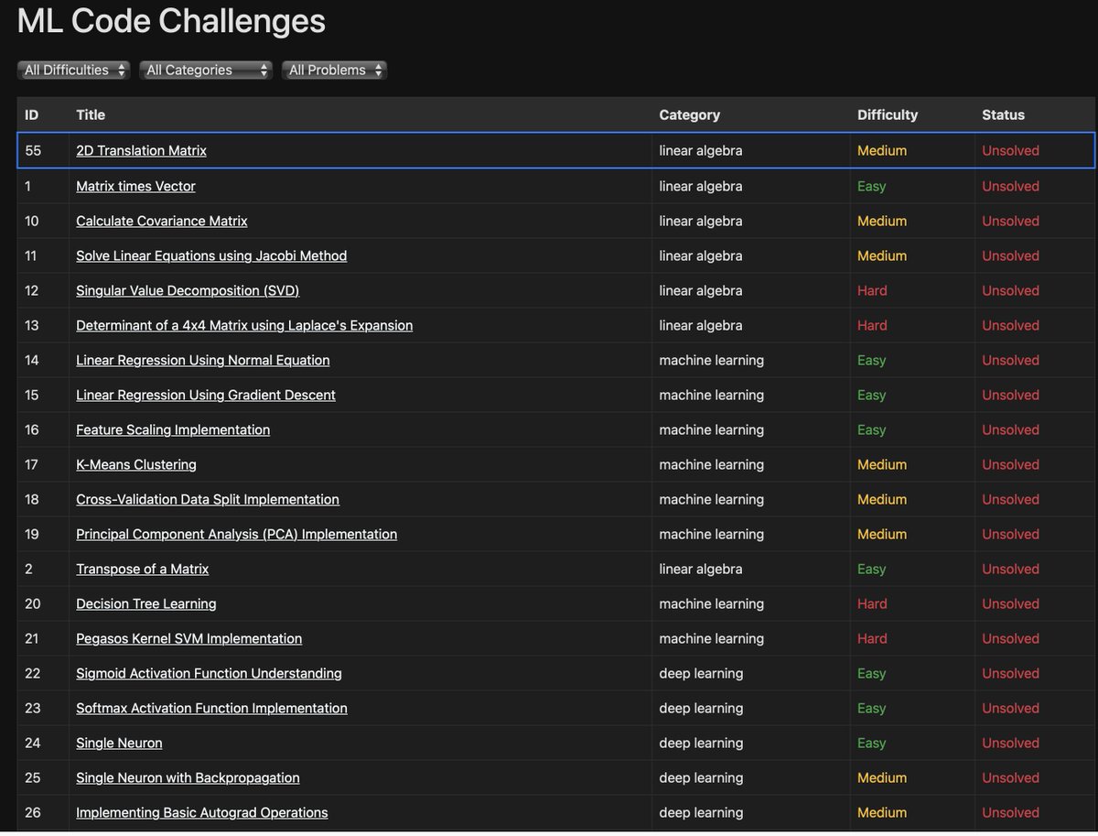The image size is (1098, 836).
Task: Open Principal Component Analysis (PCA) Implementation
Action: tap(236, 534)
